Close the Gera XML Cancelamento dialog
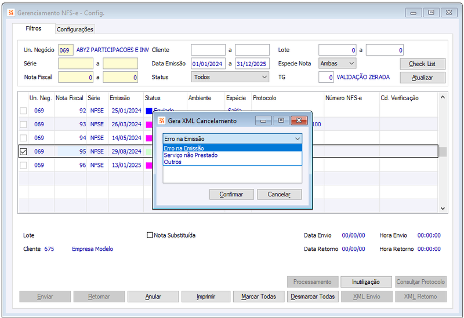This screenshot has width=464, height=318. [x=299, y=120]
